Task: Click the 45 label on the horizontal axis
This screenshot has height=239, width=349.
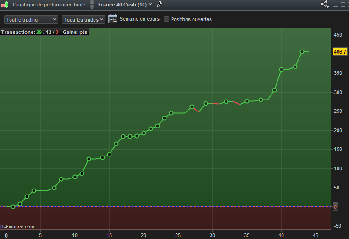Action: tap(316, 235)
